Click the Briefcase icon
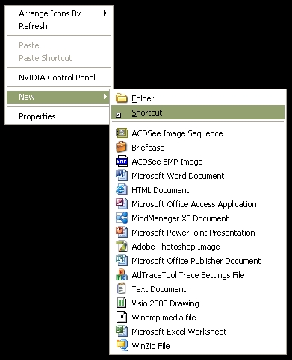The height and width of the screenshot is (360, 292). click(122, 148)
